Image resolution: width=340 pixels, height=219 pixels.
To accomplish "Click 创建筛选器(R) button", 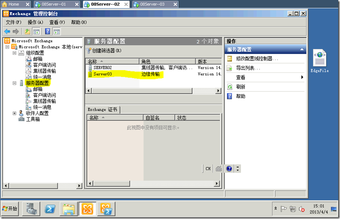I will (104, 51).
